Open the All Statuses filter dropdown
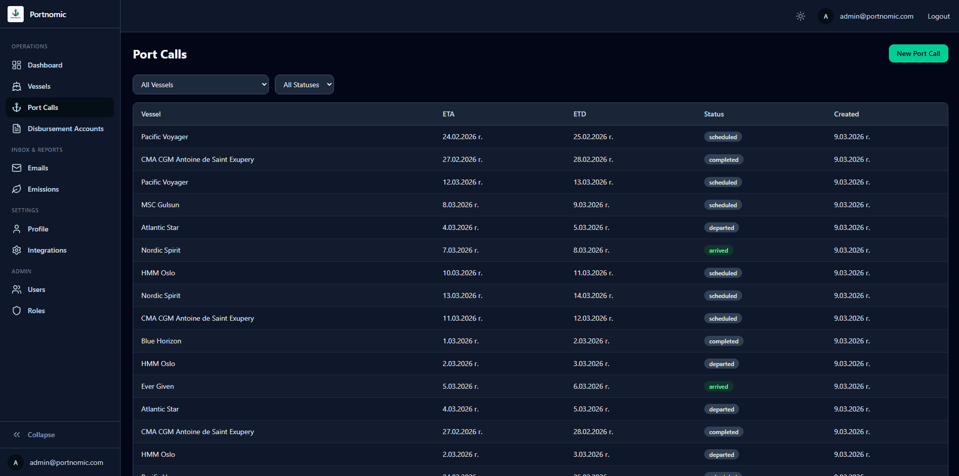Screen dimensions: 959x476 (304, 84)
